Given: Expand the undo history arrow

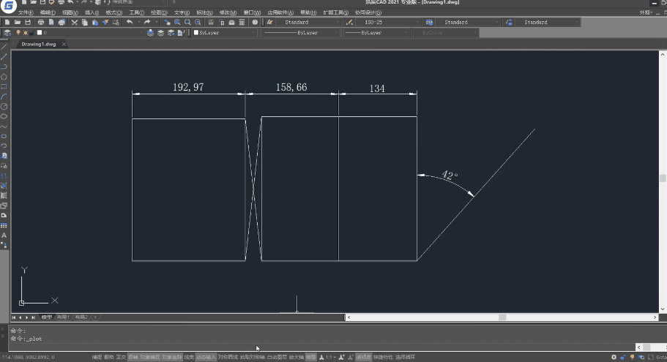Looking at the screenshot, I should tap(138, 22).
